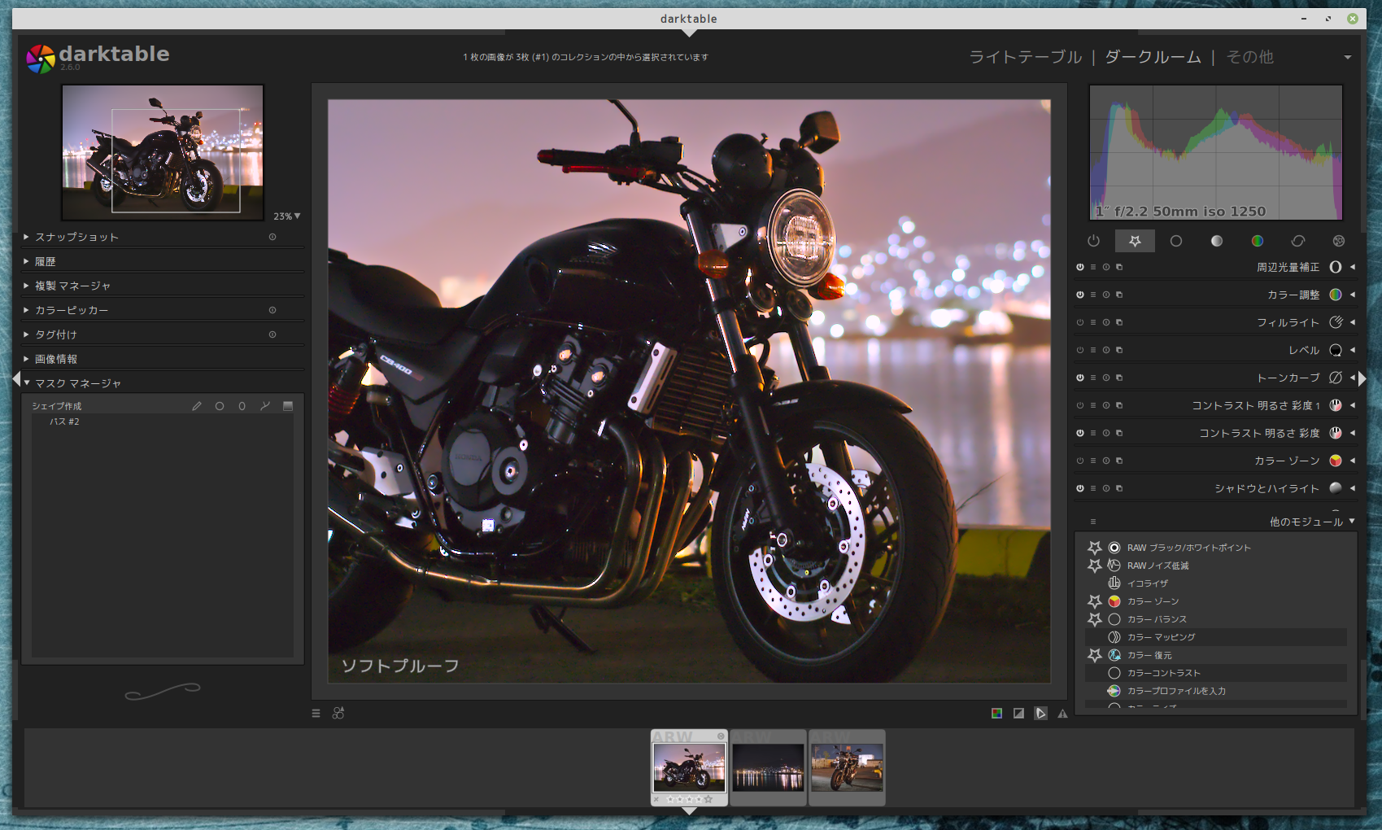Toggle favourite star for RAW ノイズ低減
1382x830 pixels.
coord(1095,566)
